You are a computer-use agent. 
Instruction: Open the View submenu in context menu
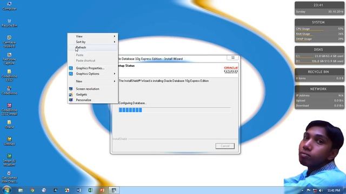tap(92, 36)
